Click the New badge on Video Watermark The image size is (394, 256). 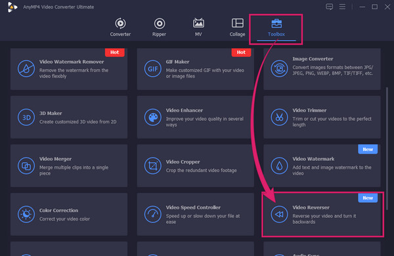(368, 149)
